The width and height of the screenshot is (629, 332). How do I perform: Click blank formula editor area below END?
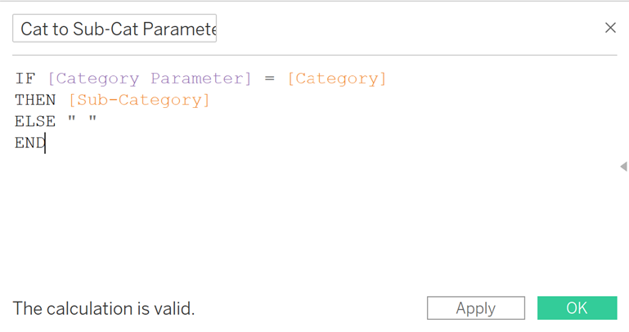coord(313,217)
